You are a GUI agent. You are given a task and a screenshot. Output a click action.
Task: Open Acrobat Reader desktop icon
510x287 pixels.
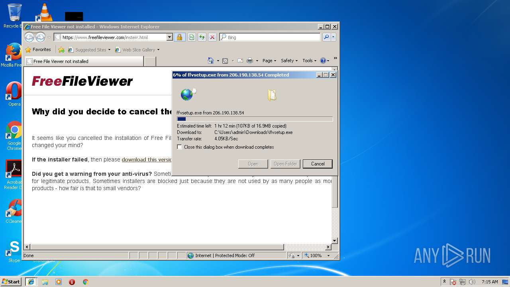tap(14, 175)
